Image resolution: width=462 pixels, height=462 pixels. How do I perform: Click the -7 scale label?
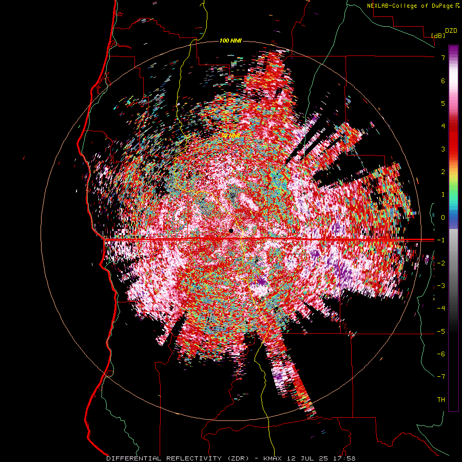pyautogui.click(x=441, y=377)
